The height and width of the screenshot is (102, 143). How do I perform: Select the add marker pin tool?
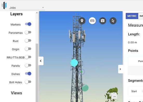(82, 21)
